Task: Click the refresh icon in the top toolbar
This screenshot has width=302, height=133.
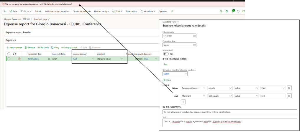Action: coord(238,11)
